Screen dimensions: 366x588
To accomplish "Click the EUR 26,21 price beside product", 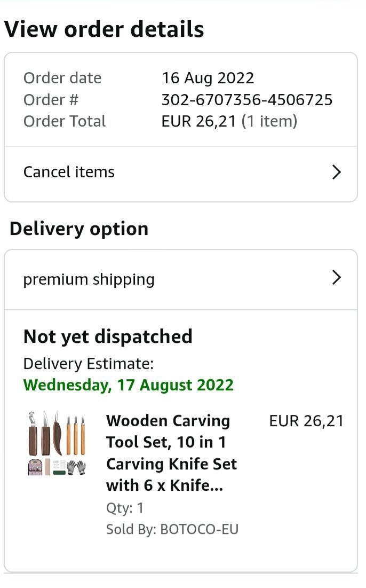I will [x=306, y=421].
